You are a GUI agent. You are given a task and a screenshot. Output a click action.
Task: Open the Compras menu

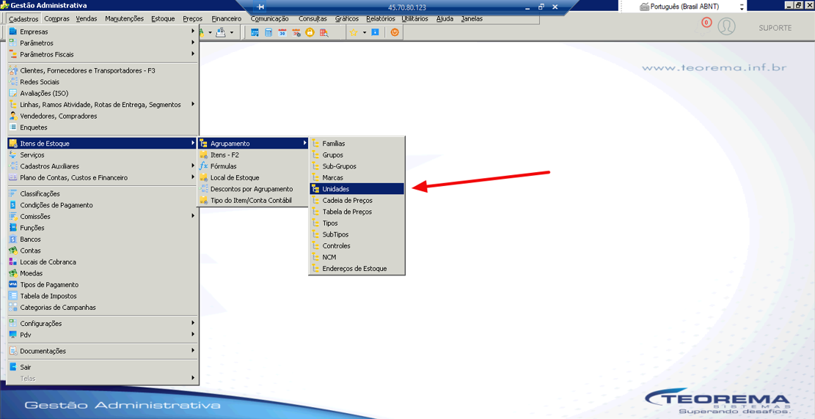tap(56, 19)
